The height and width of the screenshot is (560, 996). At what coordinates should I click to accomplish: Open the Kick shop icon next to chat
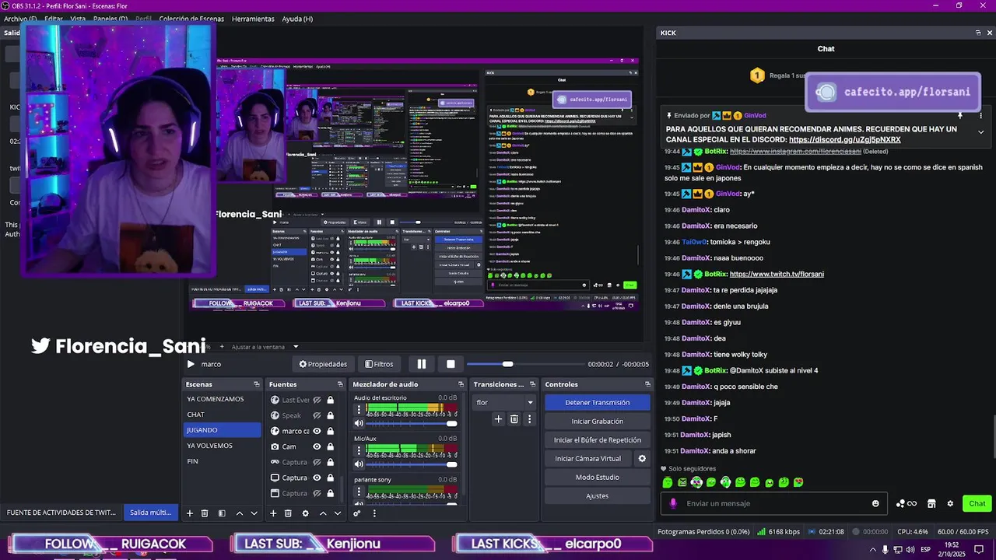(x=931, y=503)
